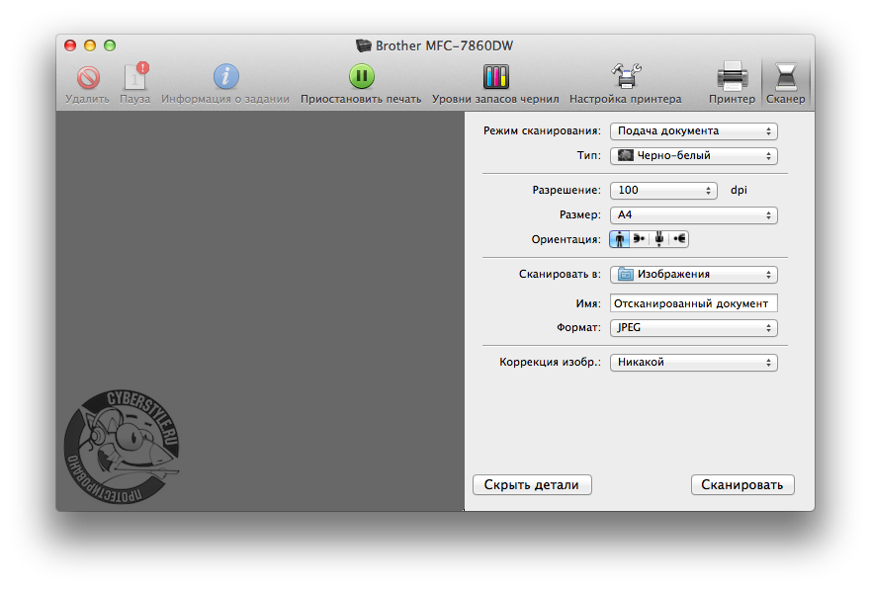Open the Коррекция изобр. Никакой dropdown
Viewport: 871px width, 589px height.
[694, 362]
